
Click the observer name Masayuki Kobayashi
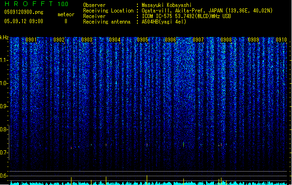coord(167,5)
